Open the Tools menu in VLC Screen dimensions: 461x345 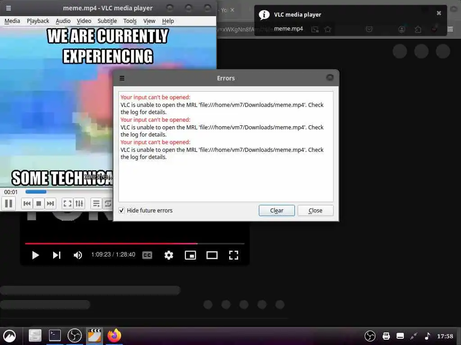130,21
